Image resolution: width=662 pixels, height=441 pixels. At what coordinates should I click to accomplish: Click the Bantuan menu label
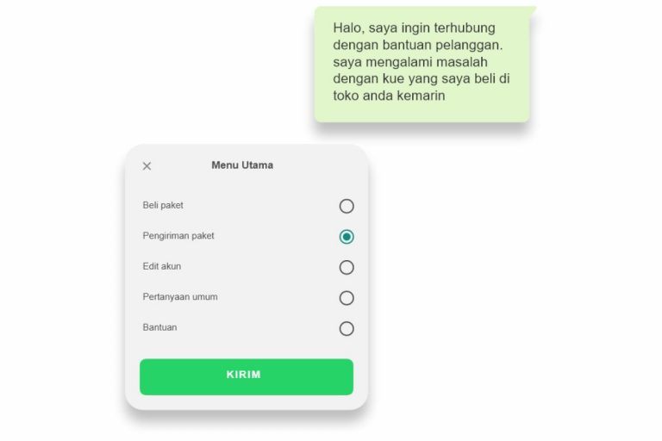tap(159, 327)
